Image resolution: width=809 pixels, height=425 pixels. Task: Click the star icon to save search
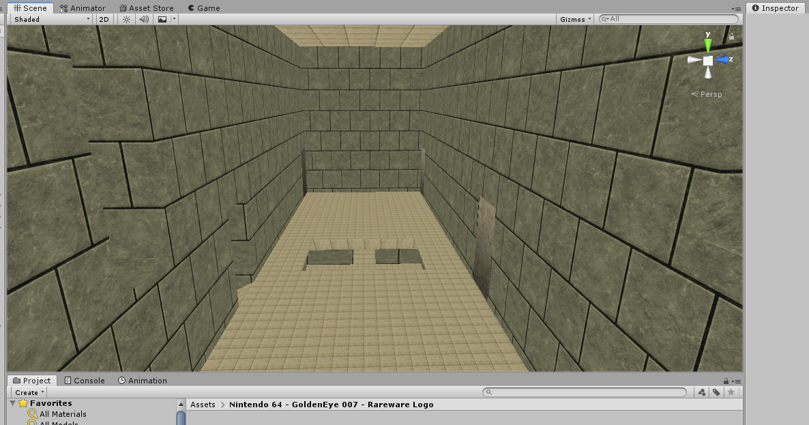coord(731,392)
